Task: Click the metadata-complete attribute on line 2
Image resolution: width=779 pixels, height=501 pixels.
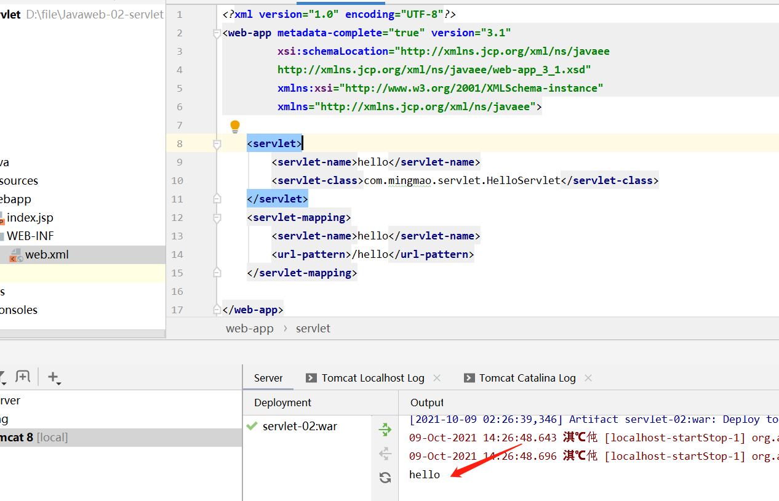Action: [330, 33]
